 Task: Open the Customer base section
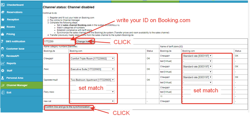point(21,49)
